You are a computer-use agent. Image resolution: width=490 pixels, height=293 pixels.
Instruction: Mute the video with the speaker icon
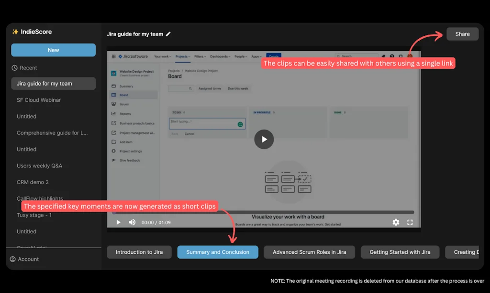point(132,222)
